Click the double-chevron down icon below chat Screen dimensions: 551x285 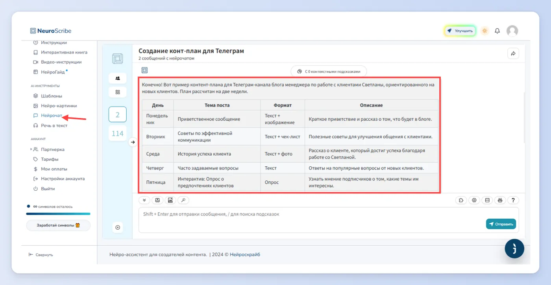pos(144,200)
